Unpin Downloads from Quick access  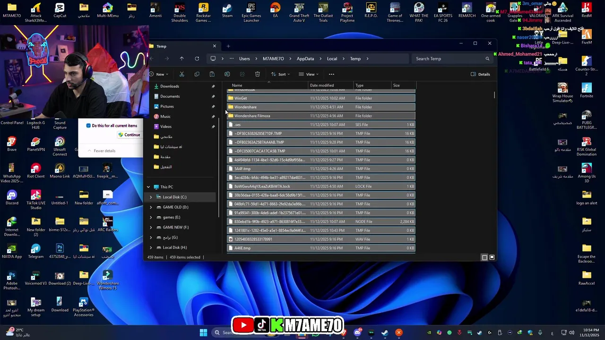pos(213,86)
